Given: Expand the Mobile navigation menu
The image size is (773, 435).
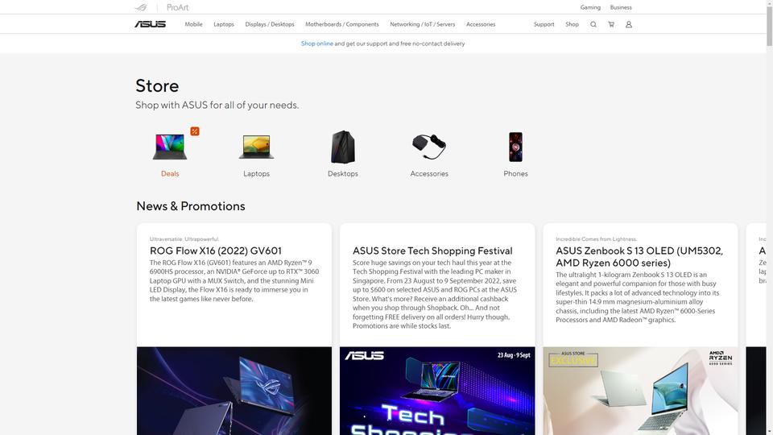Looking at the screenshot, I should point(194,24).
